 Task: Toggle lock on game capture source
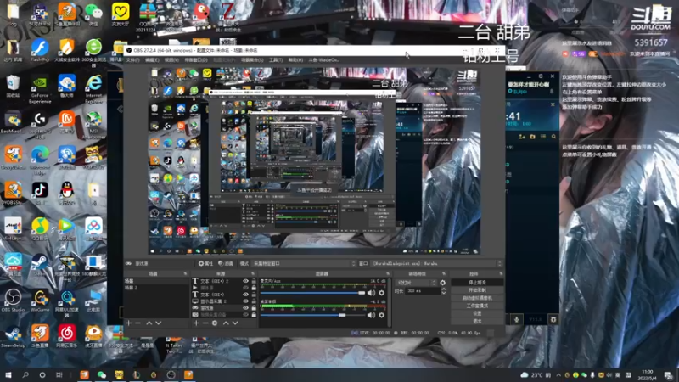(x=254, y=308)
